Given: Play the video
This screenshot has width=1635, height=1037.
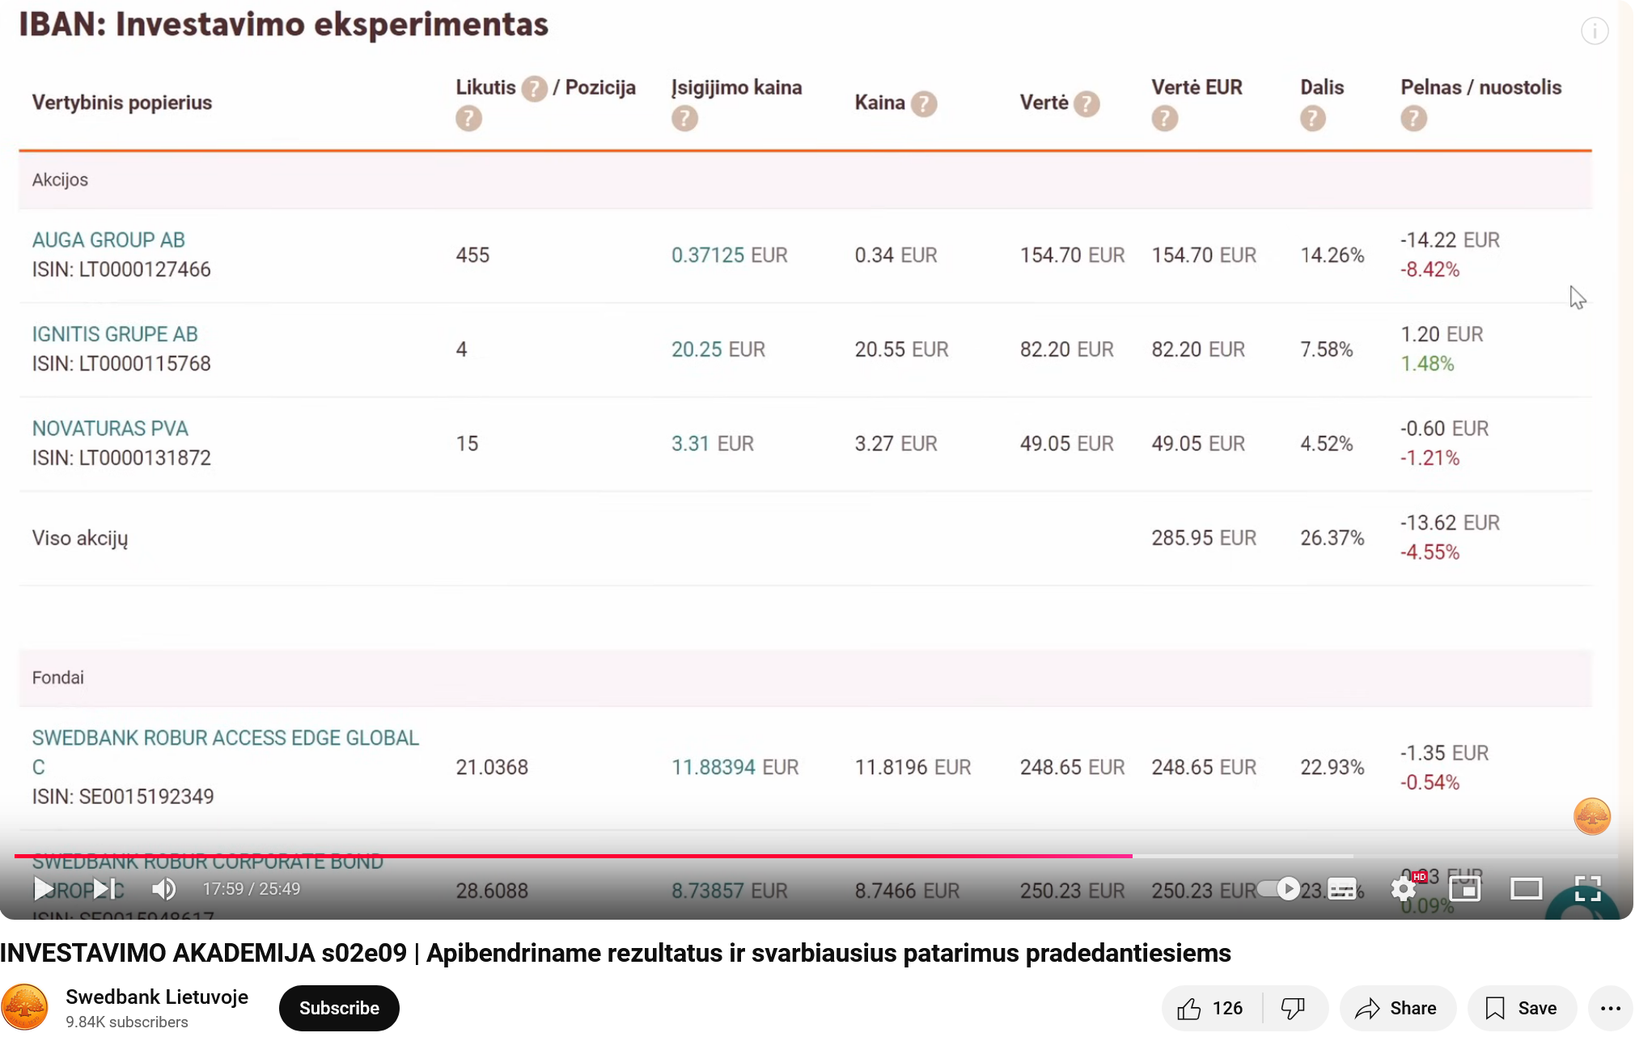Looking at the screenshot, I should 43,889.
